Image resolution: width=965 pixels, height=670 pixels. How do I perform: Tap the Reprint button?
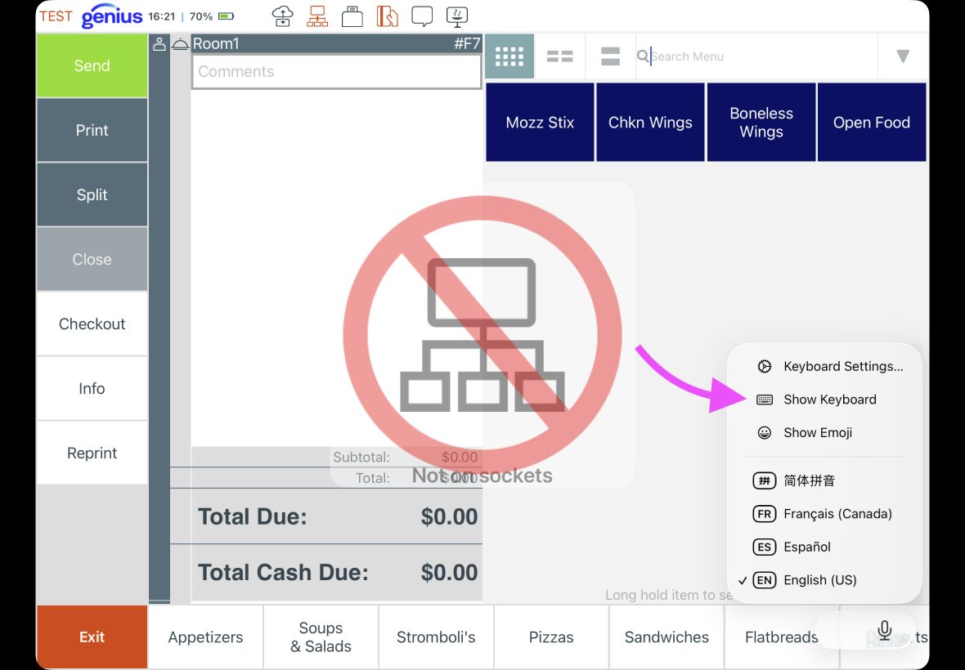coord(92,453)
